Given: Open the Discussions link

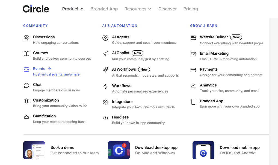Looking at the screenshot, I should pos(44,37).
